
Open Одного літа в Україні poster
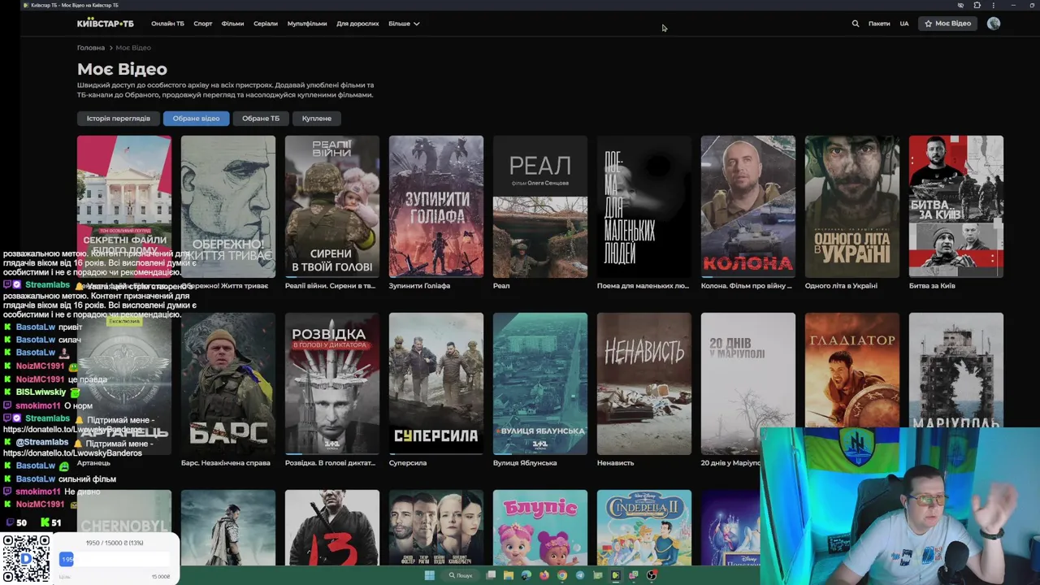852,206
